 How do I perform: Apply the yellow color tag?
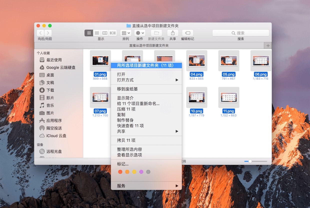[x=134, y=172]
